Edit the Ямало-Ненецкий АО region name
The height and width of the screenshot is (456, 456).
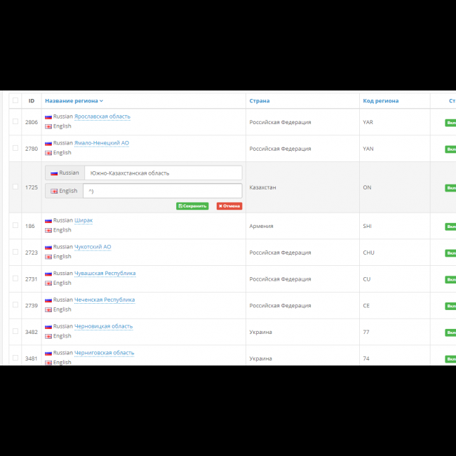(x=101, y=143)
